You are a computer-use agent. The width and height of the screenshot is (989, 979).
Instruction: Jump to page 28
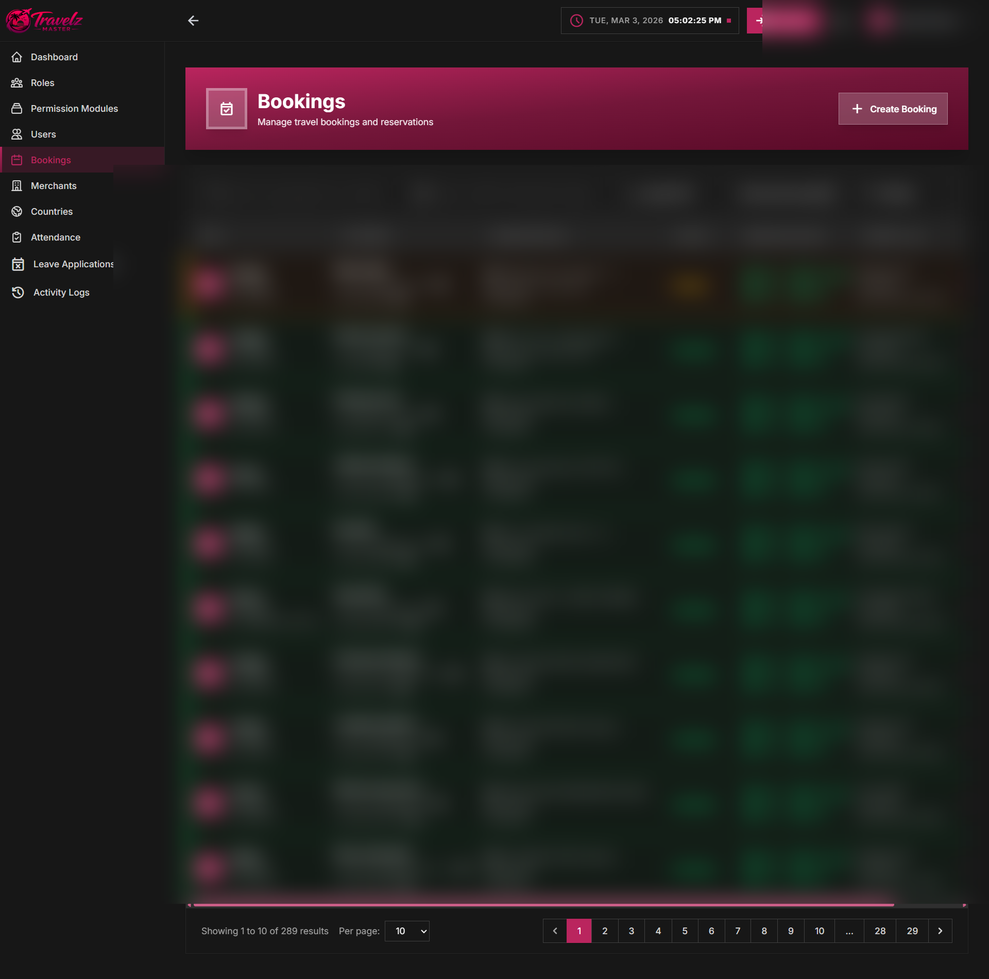coord(880,931)
